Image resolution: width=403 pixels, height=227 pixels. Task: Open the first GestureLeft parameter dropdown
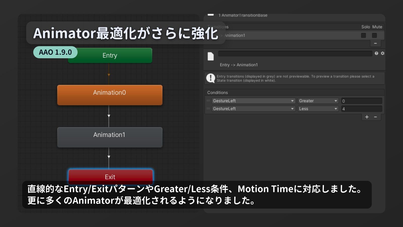click(253, 101)
